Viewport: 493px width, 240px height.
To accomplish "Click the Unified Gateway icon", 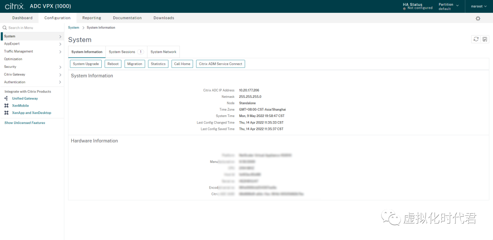I will tap(6, 98).
